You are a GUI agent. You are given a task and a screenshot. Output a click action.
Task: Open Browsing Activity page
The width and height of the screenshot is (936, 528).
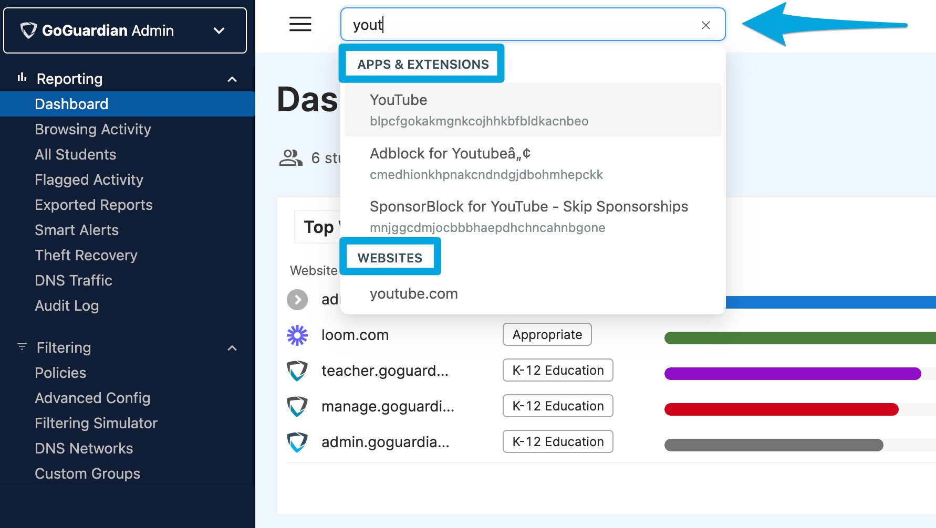pyautogui.click(x=93, y=129)
